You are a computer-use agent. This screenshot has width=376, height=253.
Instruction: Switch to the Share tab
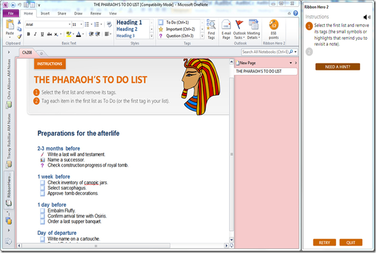(62, 14)
